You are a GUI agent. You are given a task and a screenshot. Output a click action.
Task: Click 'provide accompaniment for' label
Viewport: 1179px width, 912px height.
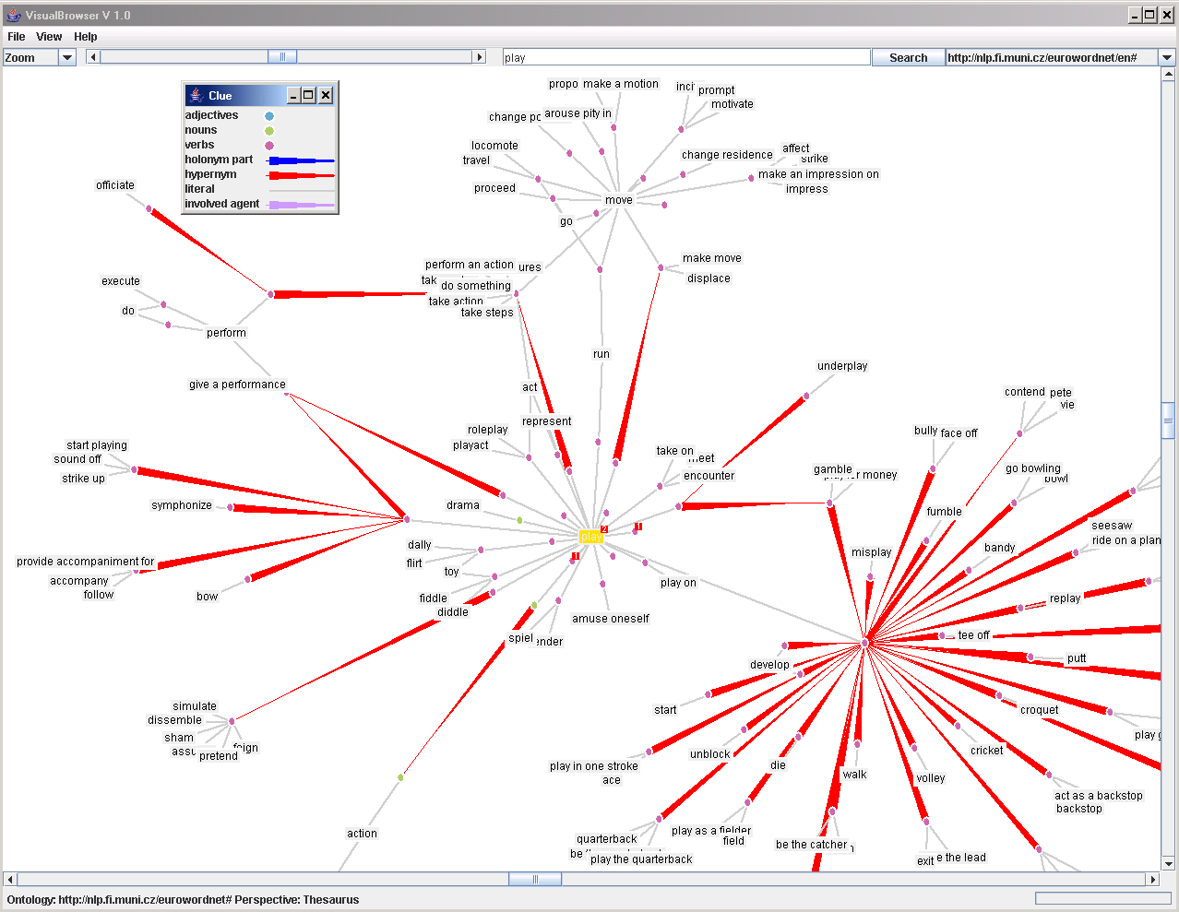tap(86, 562)
